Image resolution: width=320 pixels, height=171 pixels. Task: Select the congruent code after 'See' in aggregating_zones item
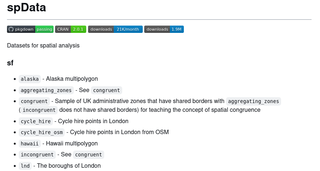[x=106, y=90]
